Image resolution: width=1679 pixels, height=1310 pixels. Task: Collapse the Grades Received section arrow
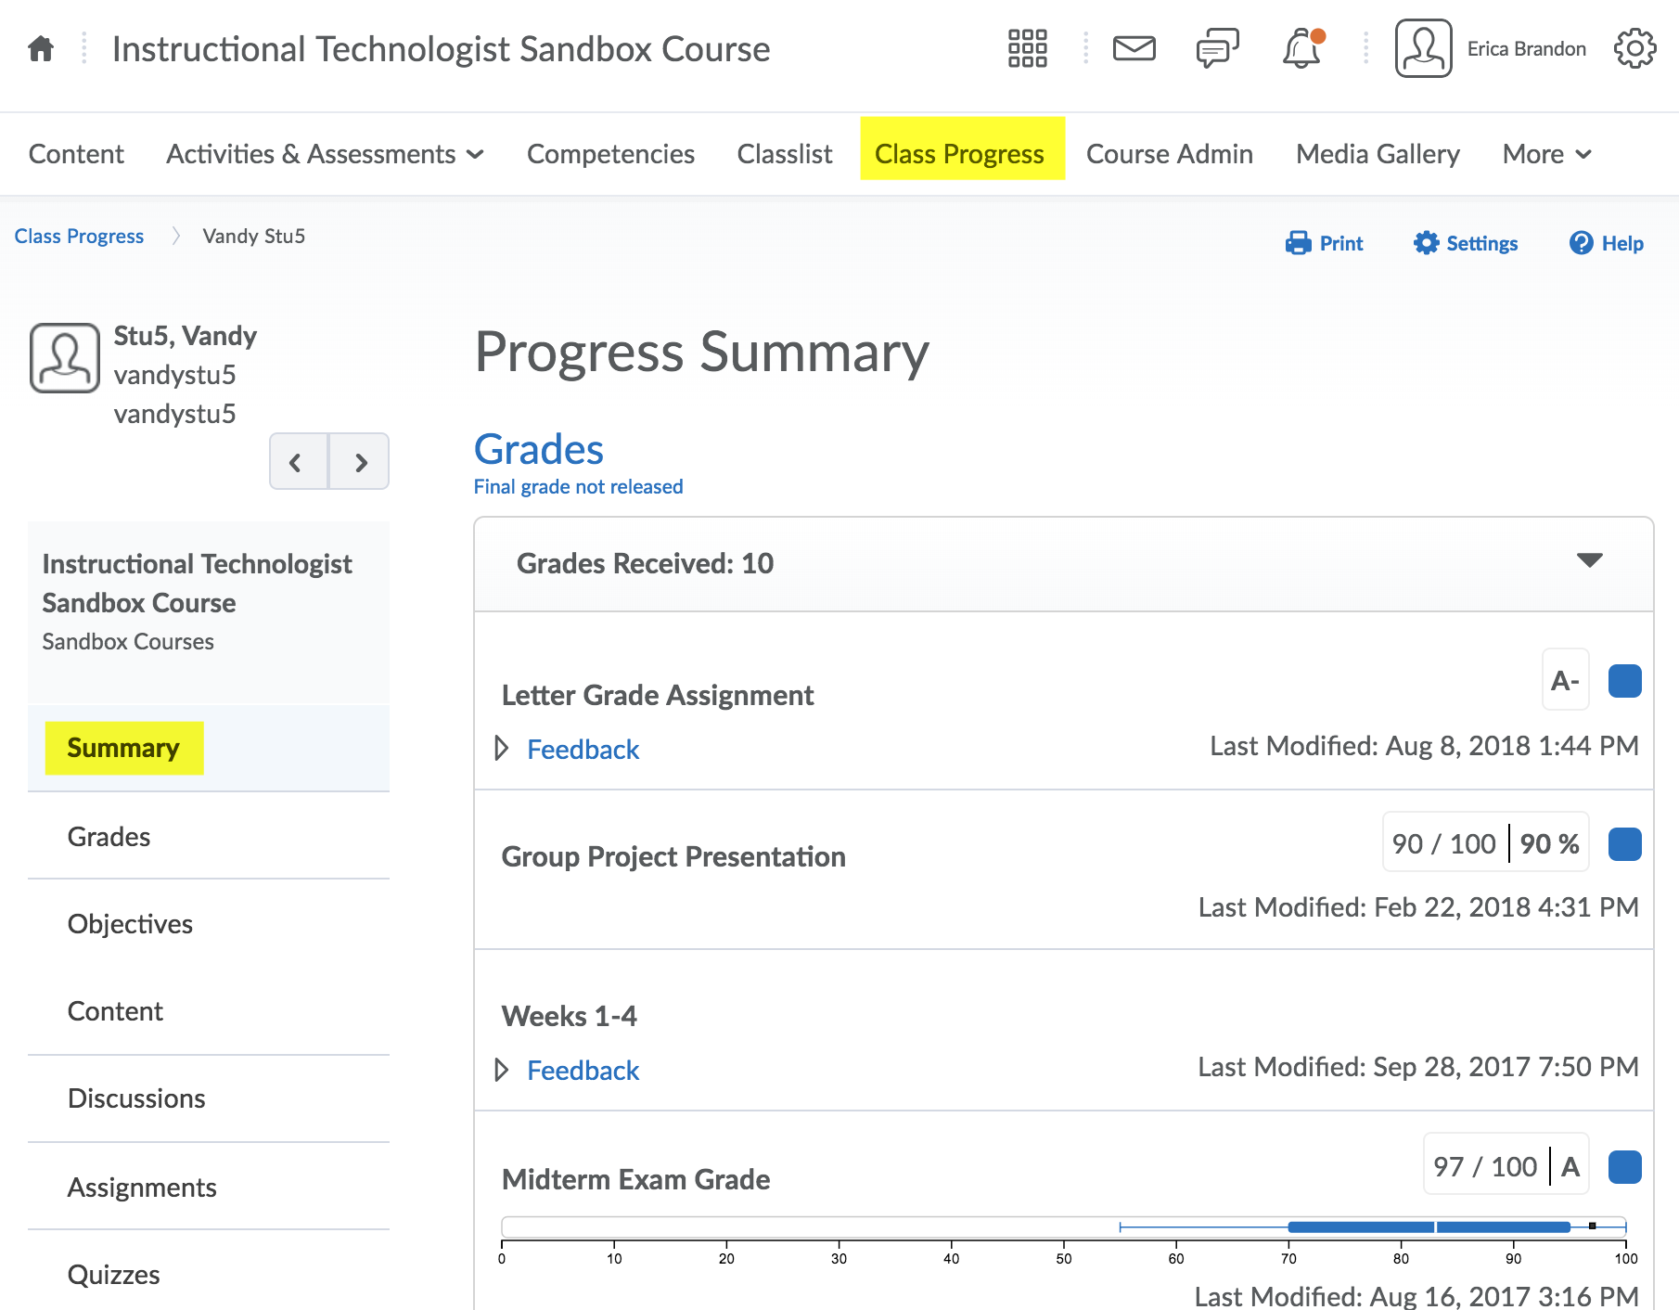1589,560
